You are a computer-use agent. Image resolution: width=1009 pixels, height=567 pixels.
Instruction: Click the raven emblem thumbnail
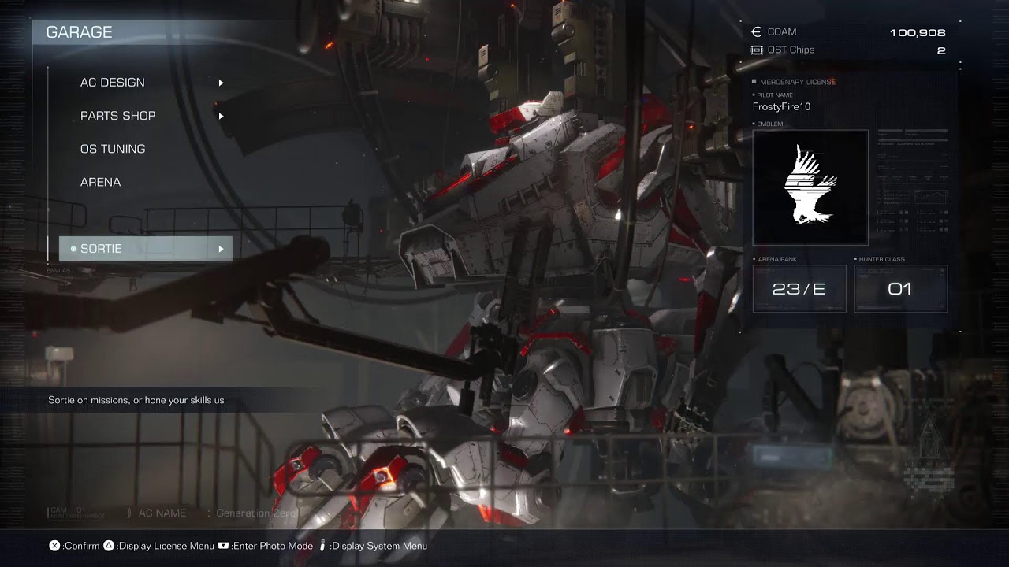pyautogui.click(x=810, y=187)
